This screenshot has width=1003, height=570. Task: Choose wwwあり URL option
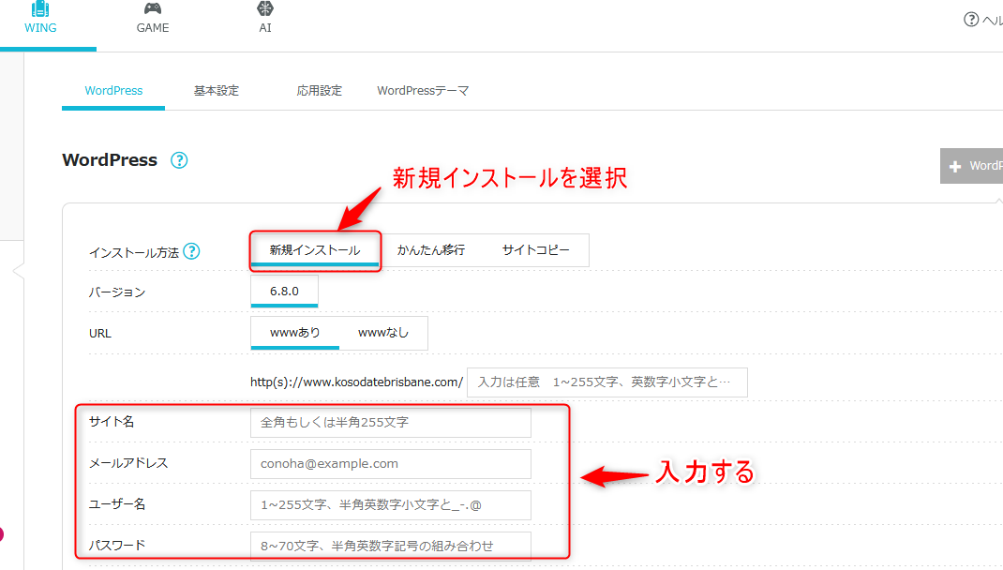click(295, 333)
